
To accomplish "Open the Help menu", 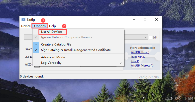I will [52, 26].
